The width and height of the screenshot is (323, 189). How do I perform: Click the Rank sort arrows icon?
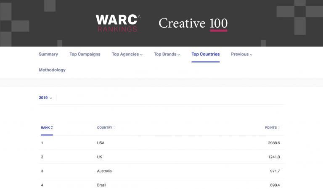52,127
